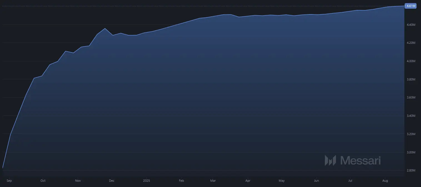Select the 2025 year label on the axis
The height and width of the screenshot is (187, 421).
pos(146,181)
